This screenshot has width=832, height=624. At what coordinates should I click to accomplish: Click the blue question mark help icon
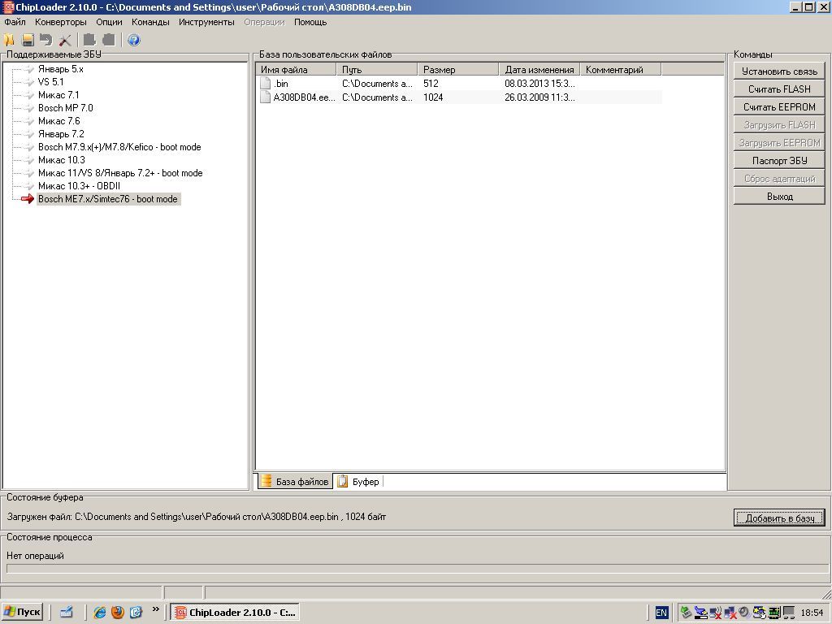point(134,40)
